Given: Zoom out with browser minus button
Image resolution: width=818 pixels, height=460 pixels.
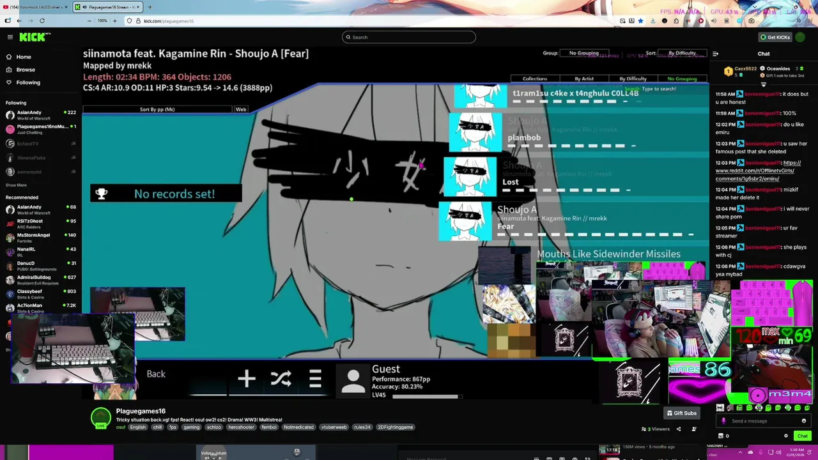Looking at the screenshot, I should 89,21.
